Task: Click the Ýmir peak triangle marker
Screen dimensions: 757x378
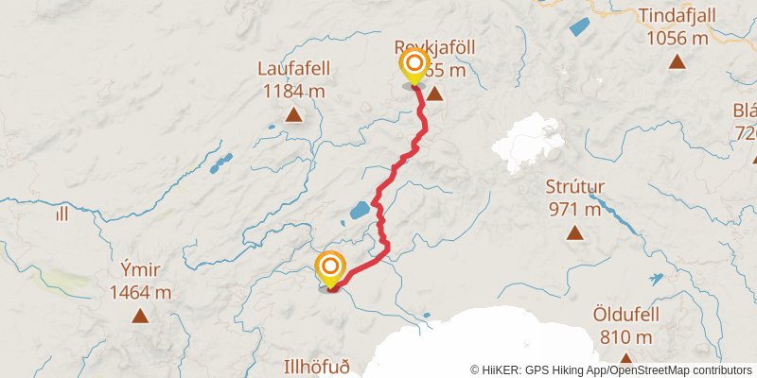Action: click(x=140, y=316)
